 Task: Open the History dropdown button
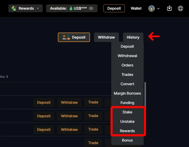(x=133, y=37)
